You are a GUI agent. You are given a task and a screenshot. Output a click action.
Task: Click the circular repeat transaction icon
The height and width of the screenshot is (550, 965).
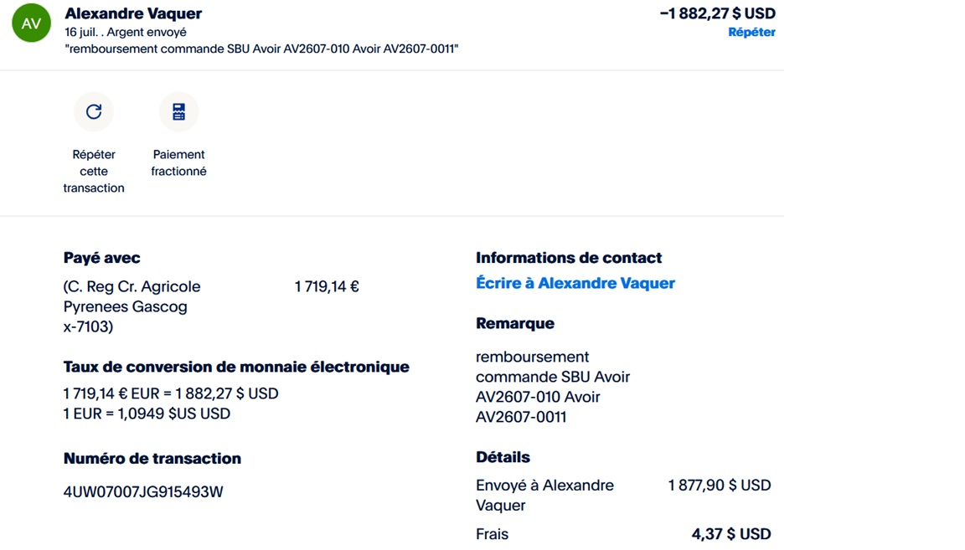pyautogui.click(x=94, y=111)
